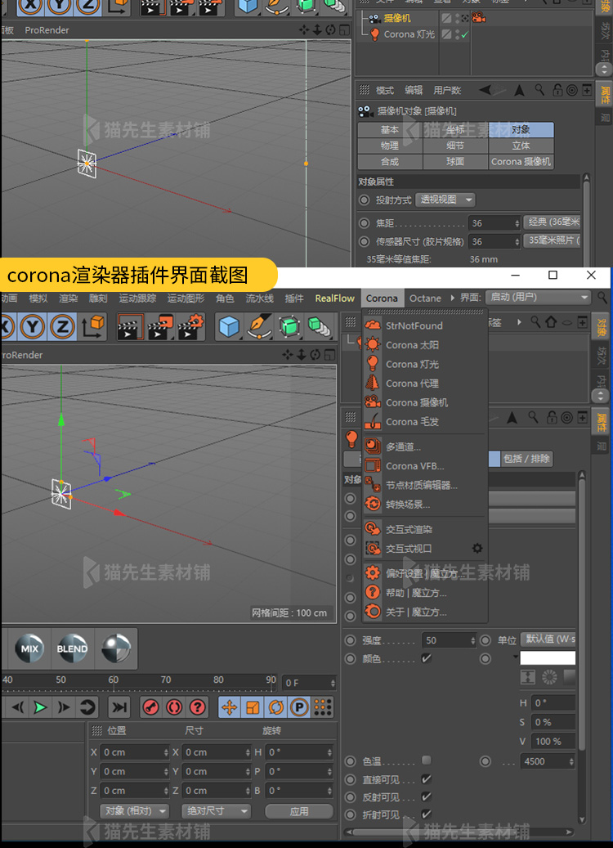Viewport: 613px width, 848px height.
Task: Click the cube primitive icon in lower toolbar
Action: pos(229,326)
